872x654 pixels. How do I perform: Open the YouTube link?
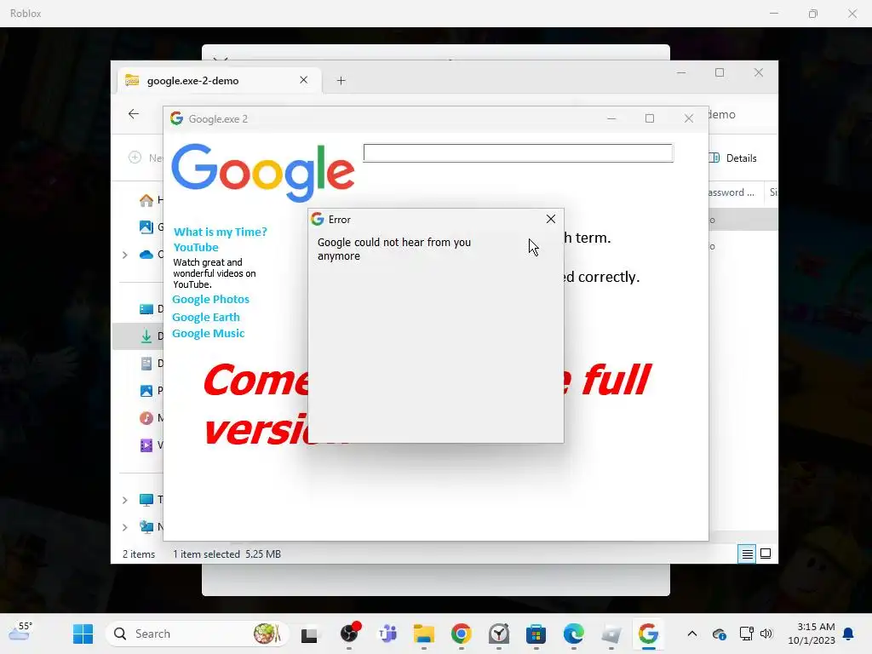pyautogui.click(x=196, y=248)
